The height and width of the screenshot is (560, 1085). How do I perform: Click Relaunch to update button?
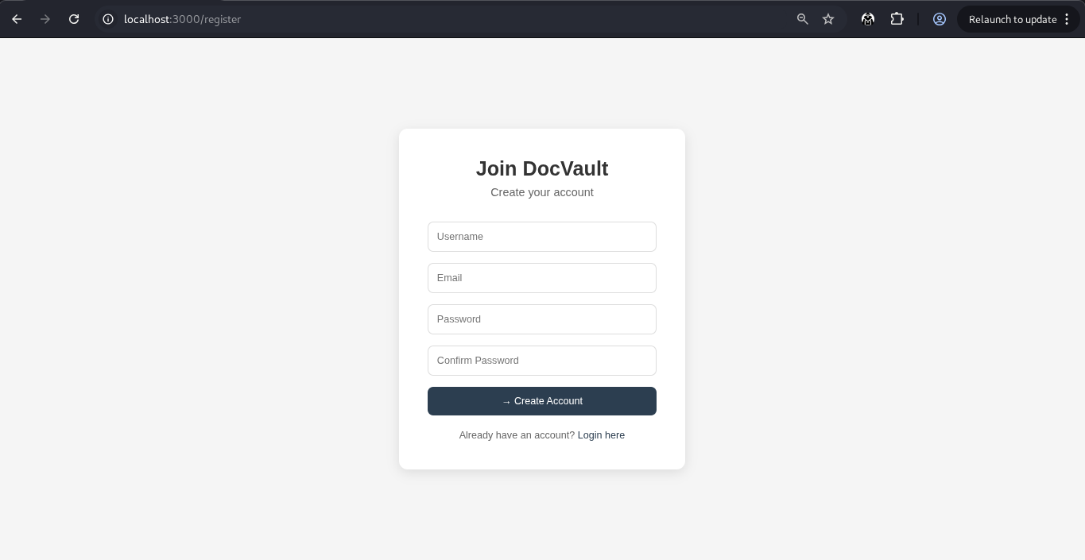[1012, 19]
